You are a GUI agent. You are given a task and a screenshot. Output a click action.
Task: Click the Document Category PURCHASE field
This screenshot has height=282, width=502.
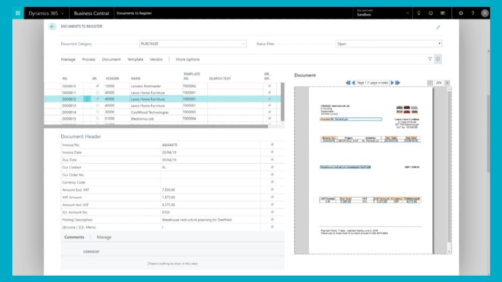(x=191, y=44)
